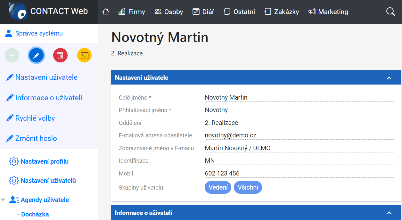Screen dimensions: 402x220
Task: Click the Nastavení uživatele sidebar link
Action: (46, 77)
